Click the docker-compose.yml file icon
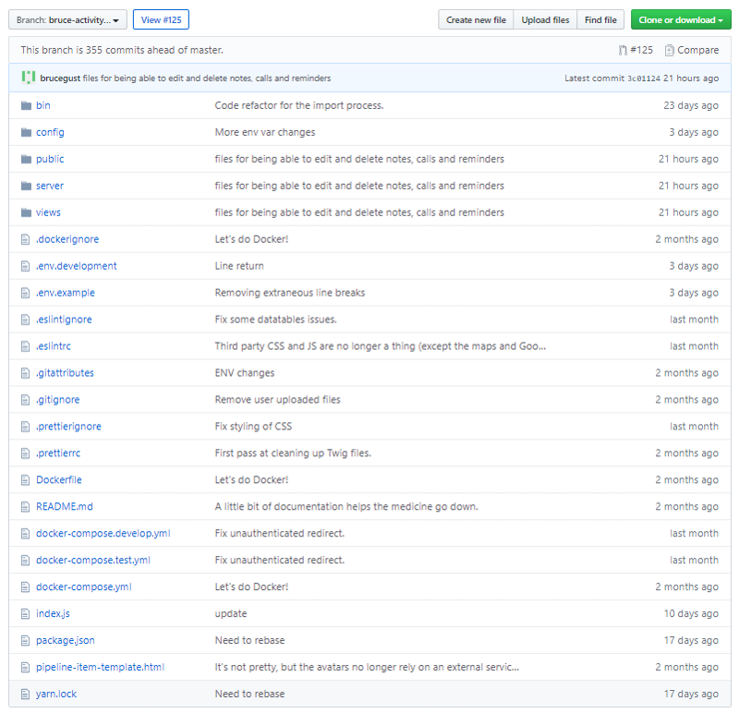Viewport: 739px width, 713px height. (26, 587)
